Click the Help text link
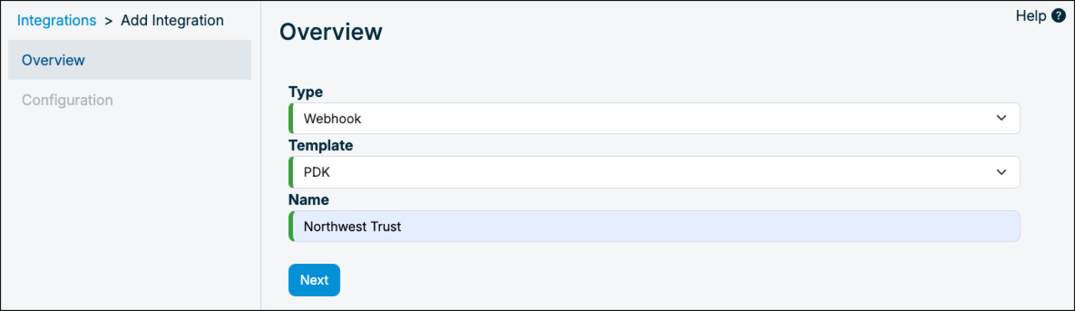The height and width of the screenshot is (311, 1075). tap(1031, 16)
